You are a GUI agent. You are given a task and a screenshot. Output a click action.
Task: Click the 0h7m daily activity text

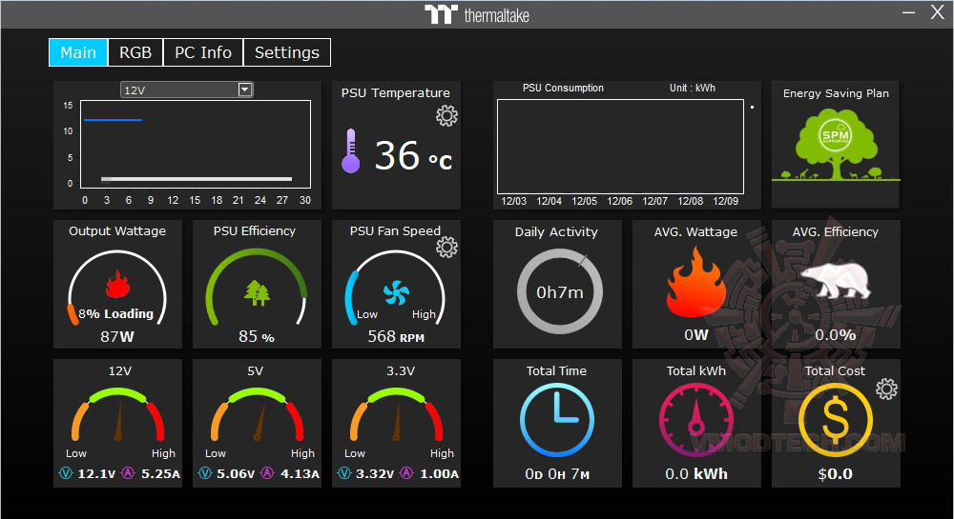tap(560, 292)
